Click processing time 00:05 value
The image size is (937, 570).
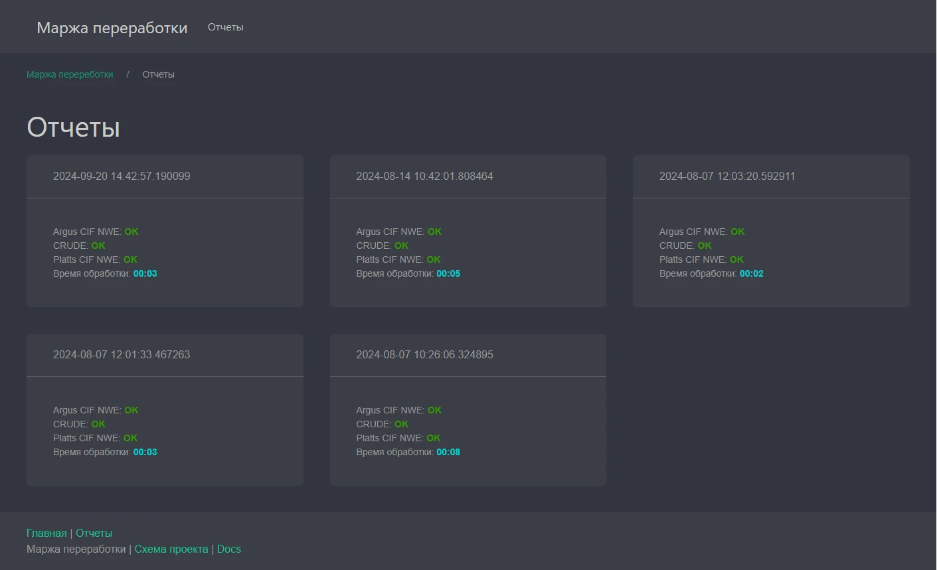[448, 274]
